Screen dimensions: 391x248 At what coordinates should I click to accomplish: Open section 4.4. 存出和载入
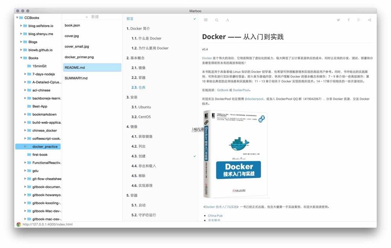143,166
